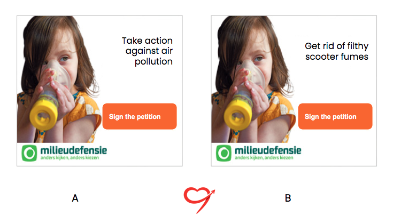Choose the variant label B
This screenshot has height=223, width=401.
click(288, 198)
